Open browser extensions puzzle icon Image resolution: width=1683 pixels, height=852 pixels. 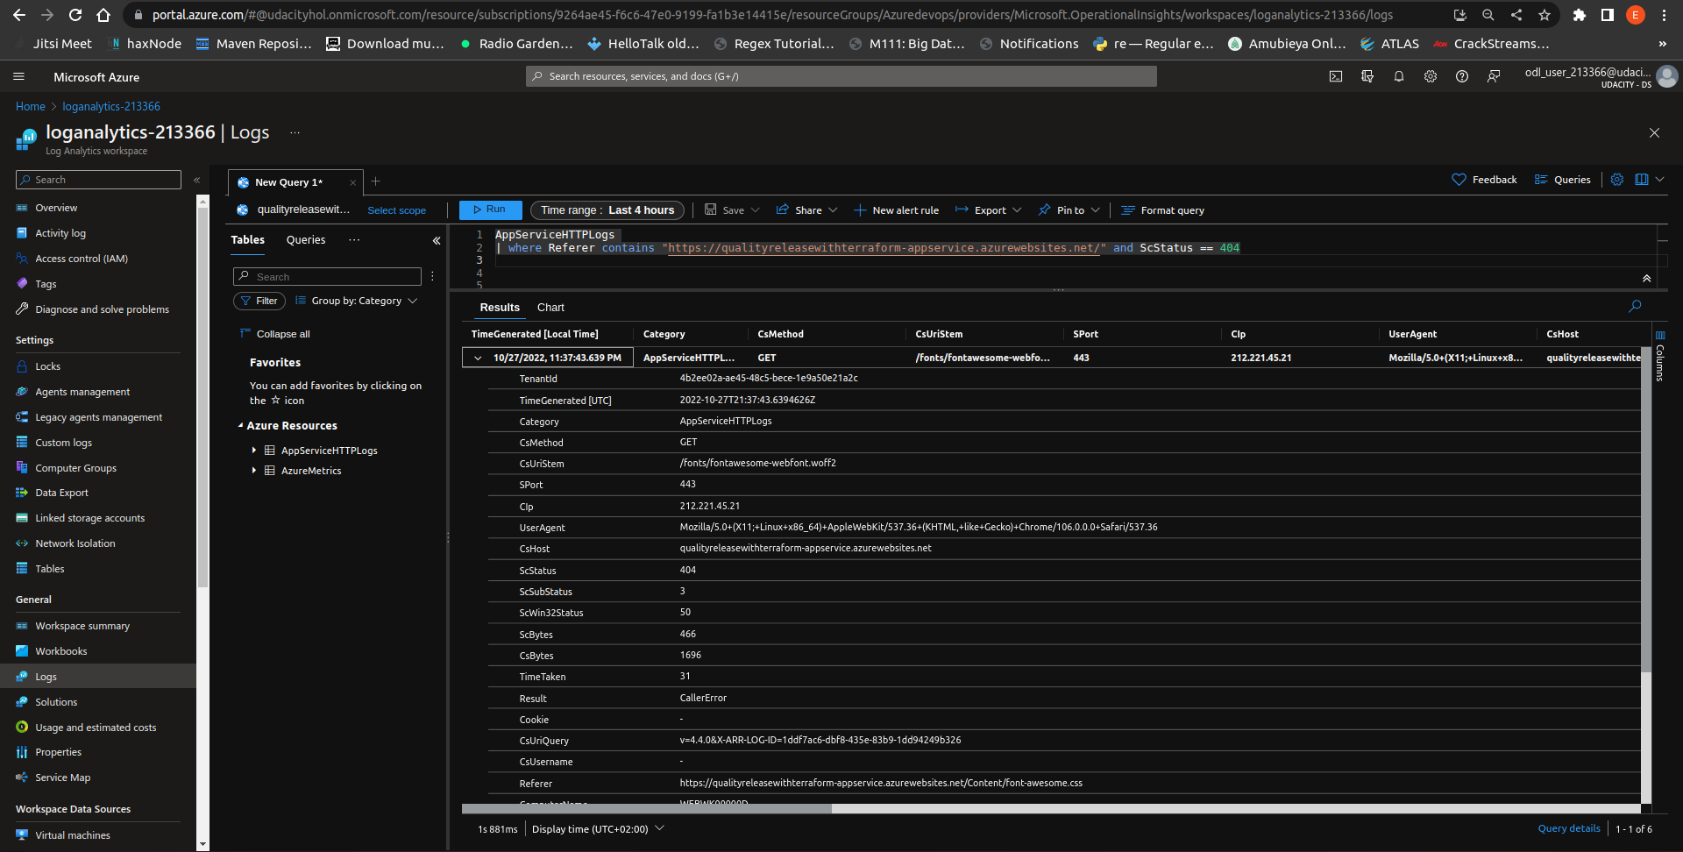click(x=1580, y=15)
